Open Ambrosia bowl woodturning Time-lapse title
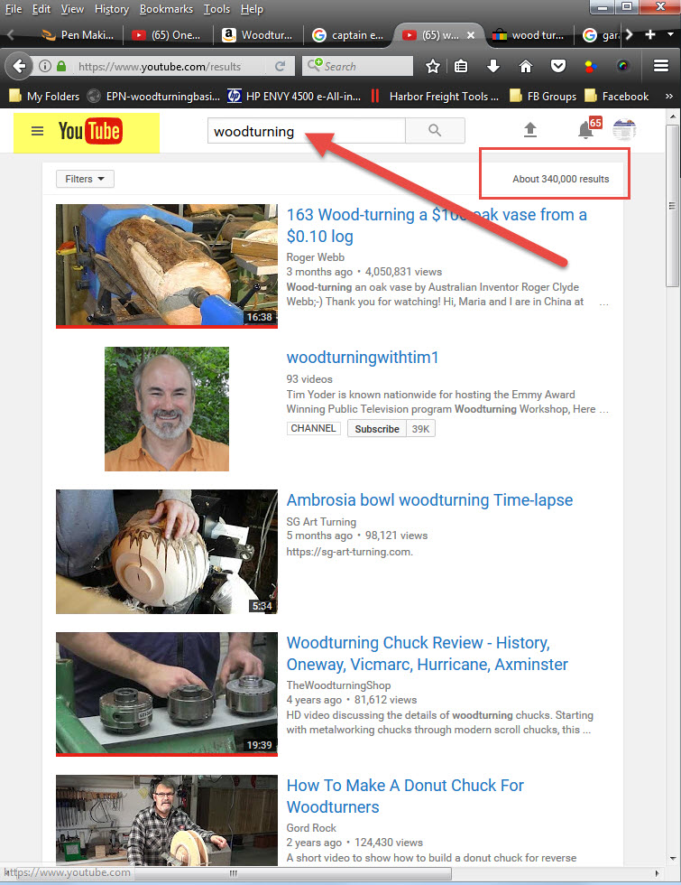681x885 pixels. coord(429,500)
